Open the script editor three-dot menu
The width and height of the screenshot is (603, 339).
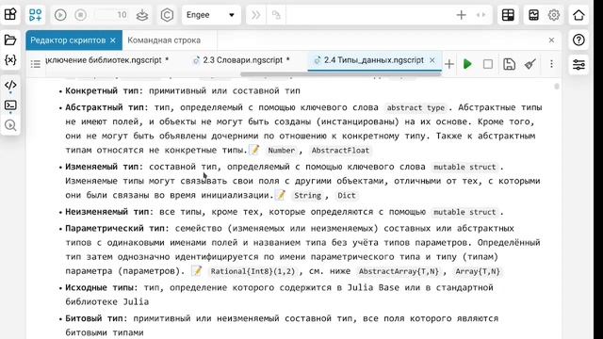pos(551,64)
